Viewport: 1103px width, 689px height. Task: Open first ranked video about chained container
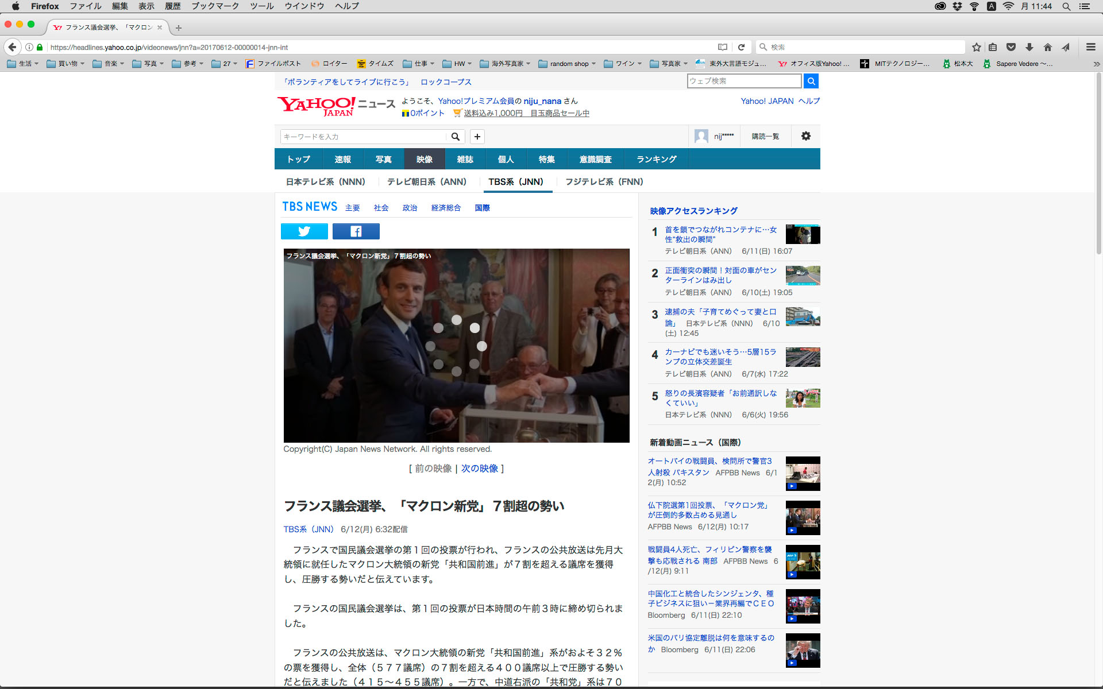[x=720, y=234]
